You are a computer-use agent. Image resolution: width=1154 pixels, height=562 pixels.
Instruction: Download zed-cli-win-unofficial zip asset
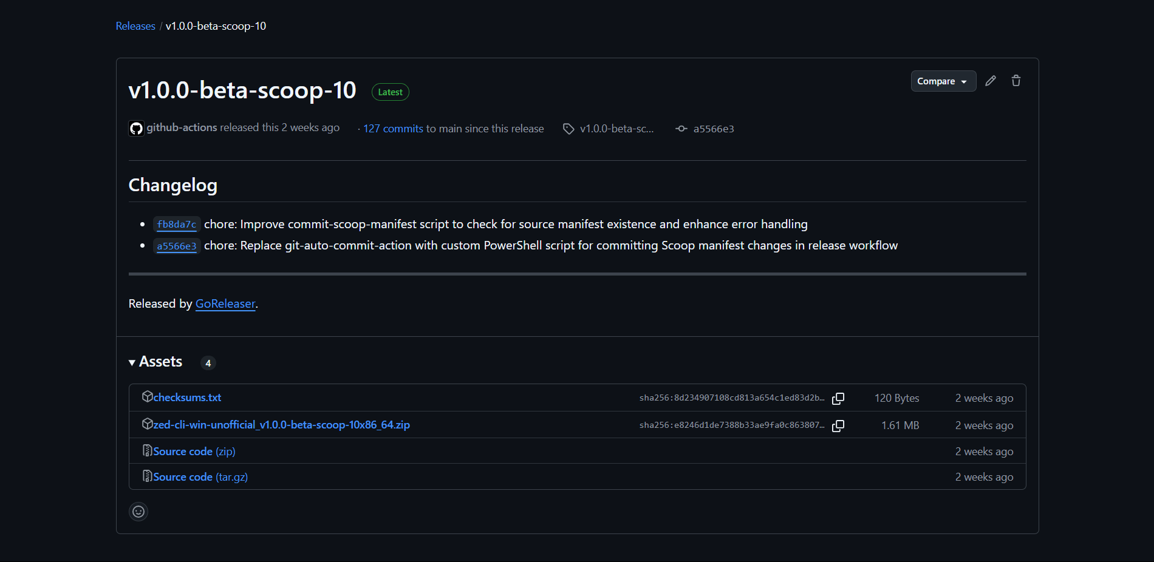pos(282,425)
